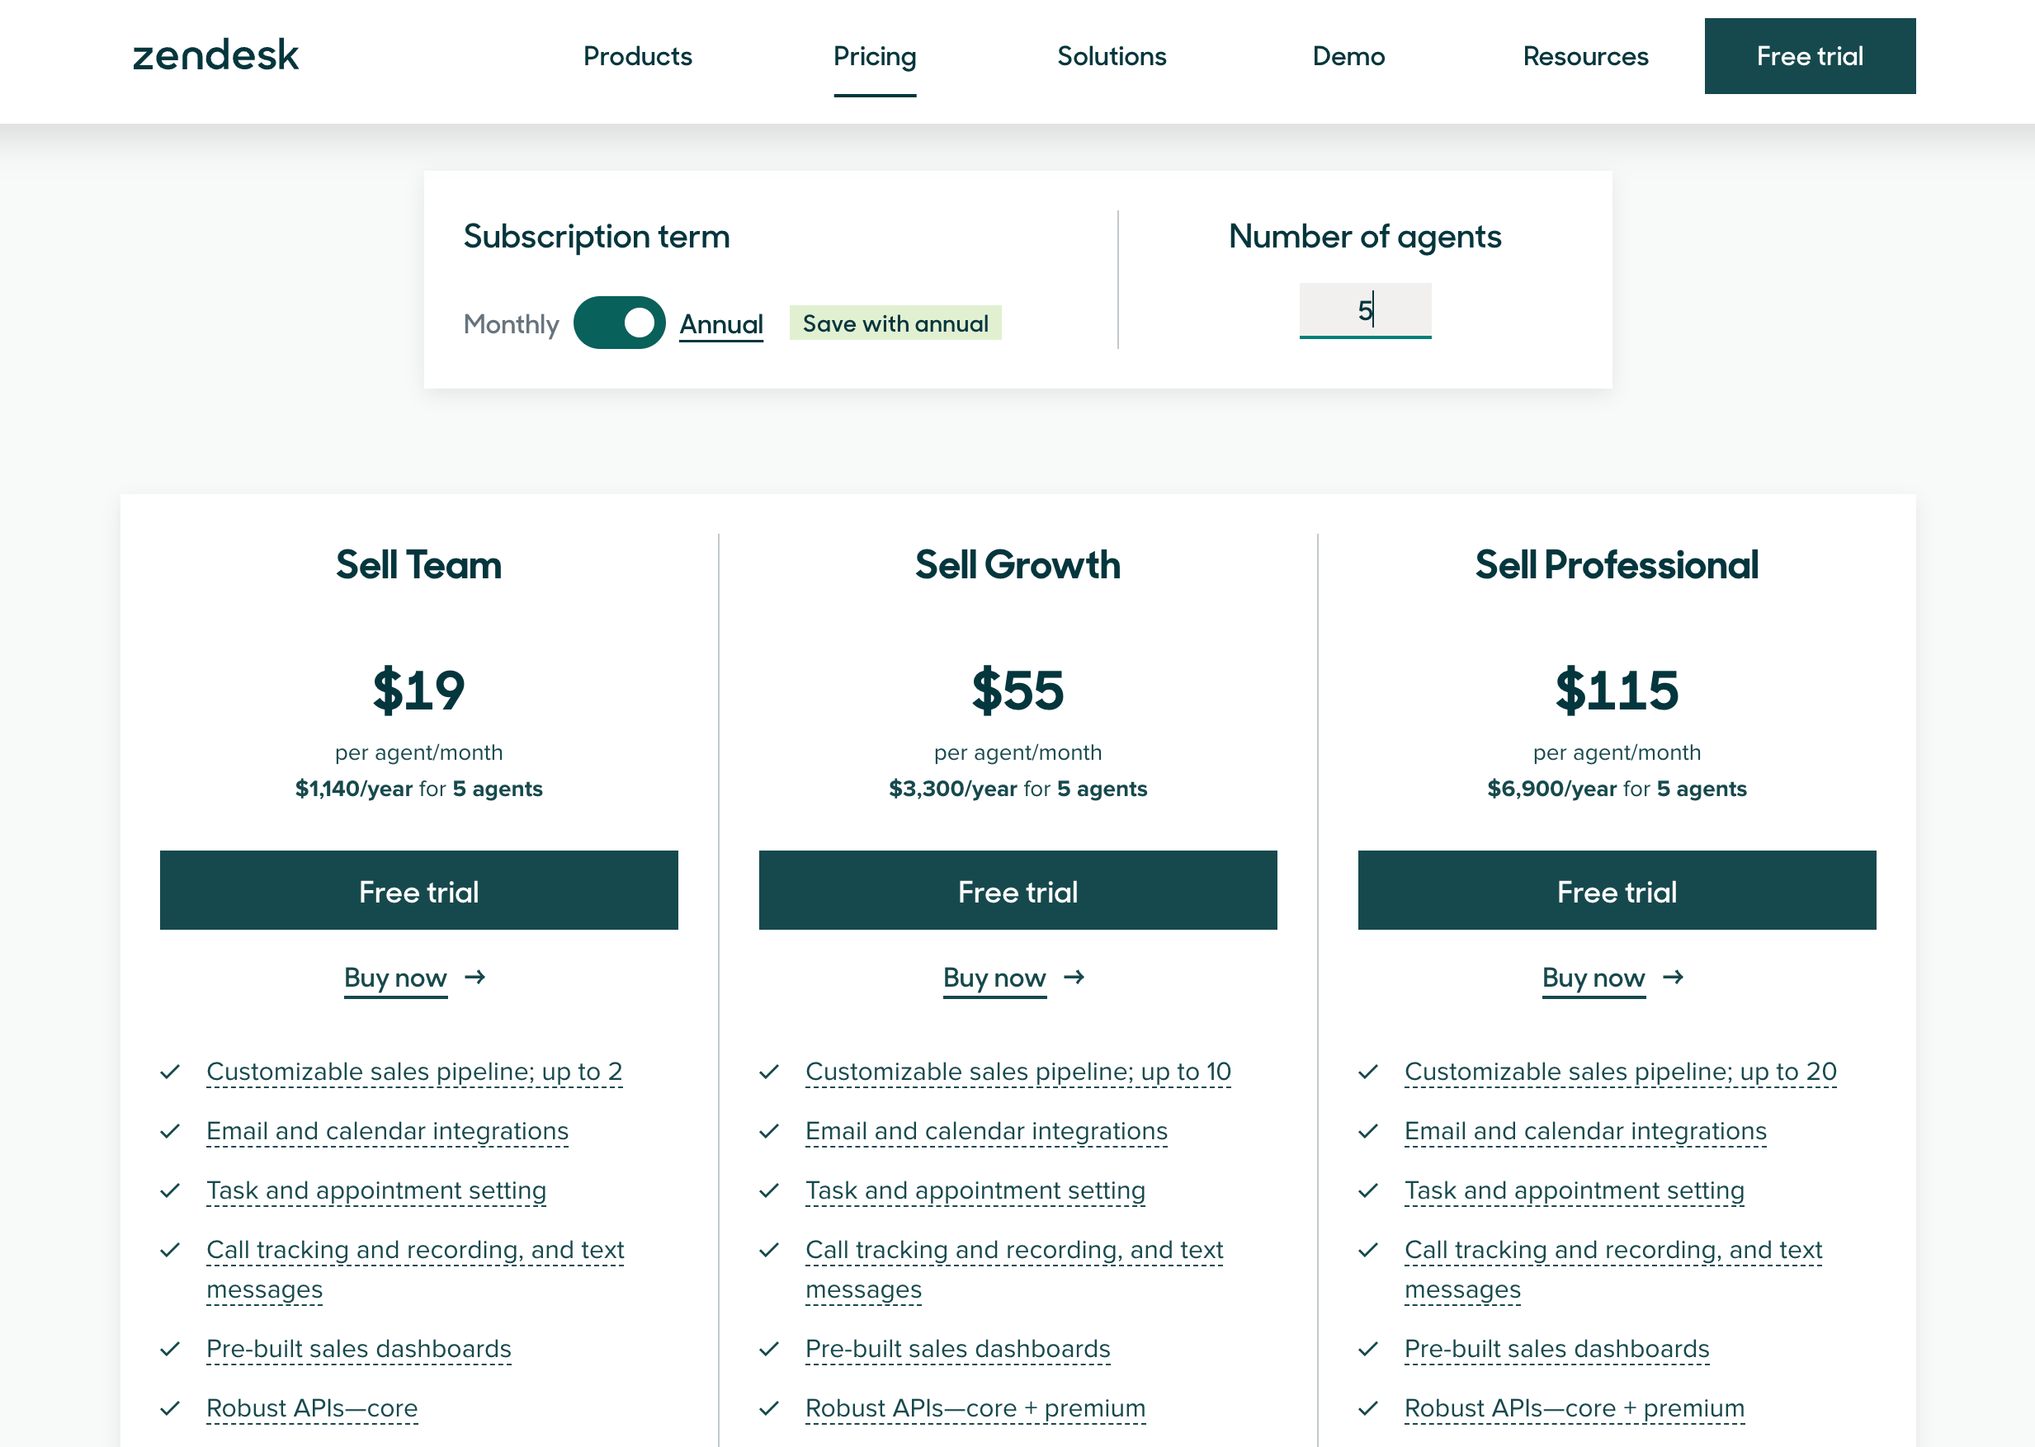
Task: Toggle the Monthly to Annual subscription switch
Action: pyautogui.click(x=619, y=323)
